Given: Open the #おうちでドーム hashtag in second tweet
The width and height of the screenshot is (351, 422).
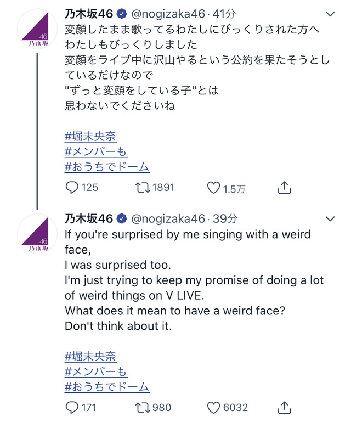Looking at the screenshot, I should pyautogui.click(x=107, y=387).
